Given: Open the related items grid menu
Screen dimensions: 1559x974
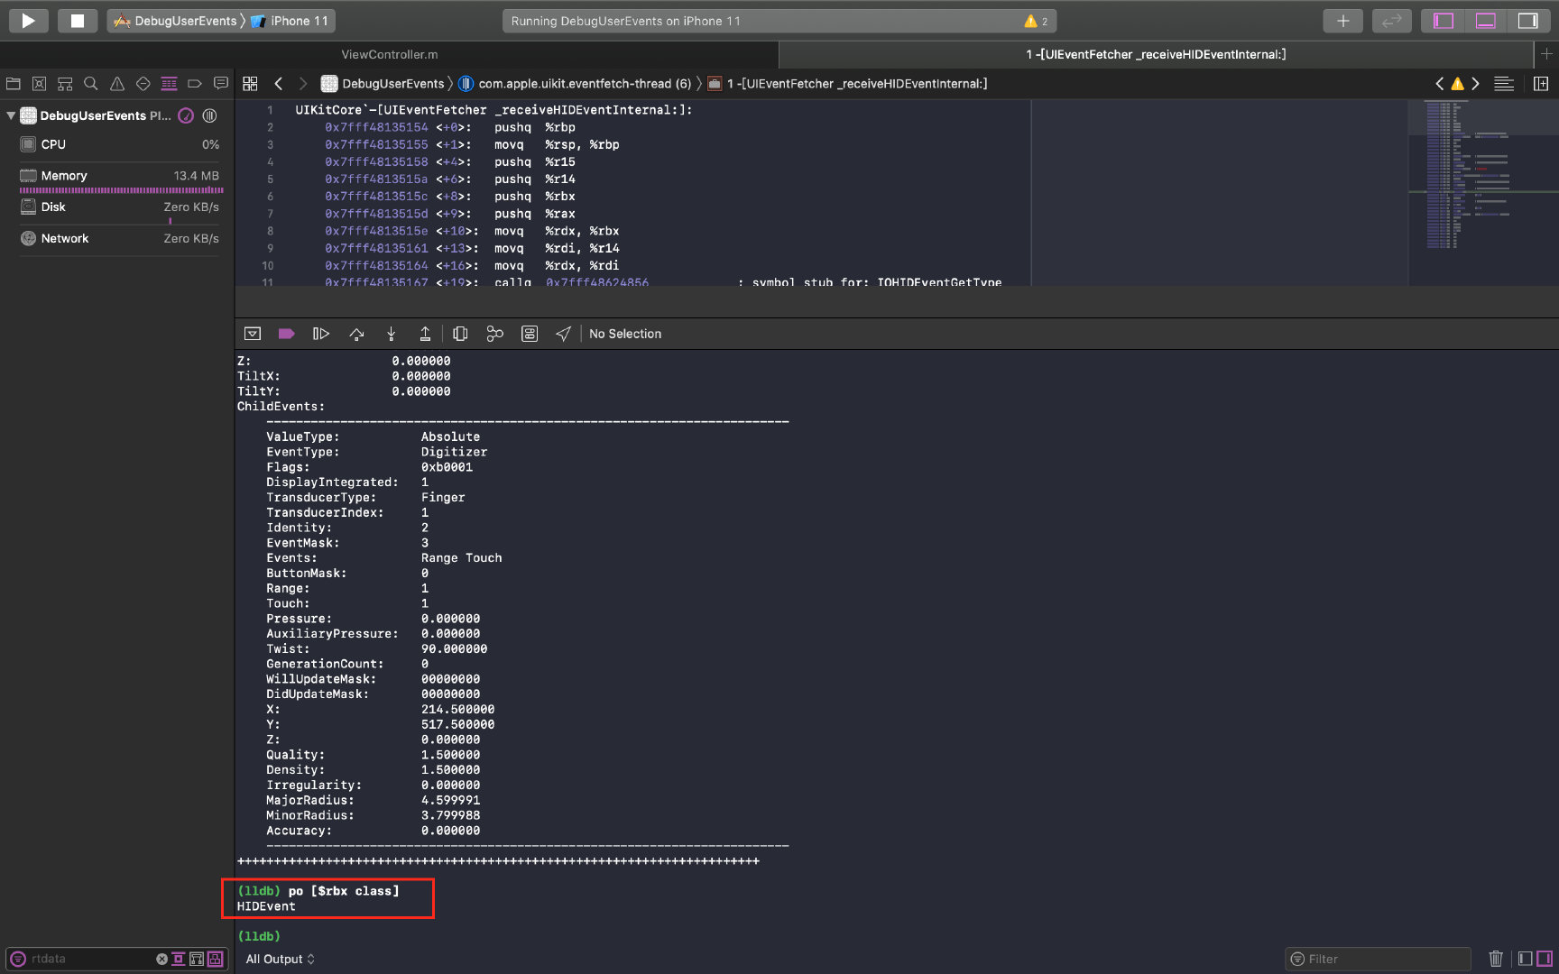Looking at the screenshot, I should point(251,84).
